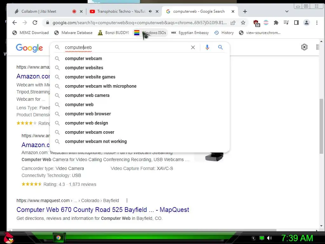Choose suggestion computer webcam
This screenshot has height=244, width=325.
[140, 58]
